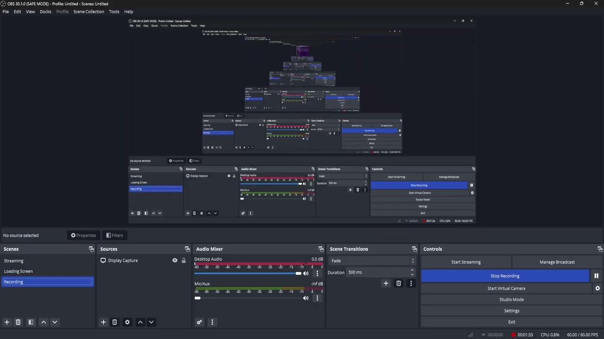
Task: Select the Recording scene
Action: coord(47,282)
